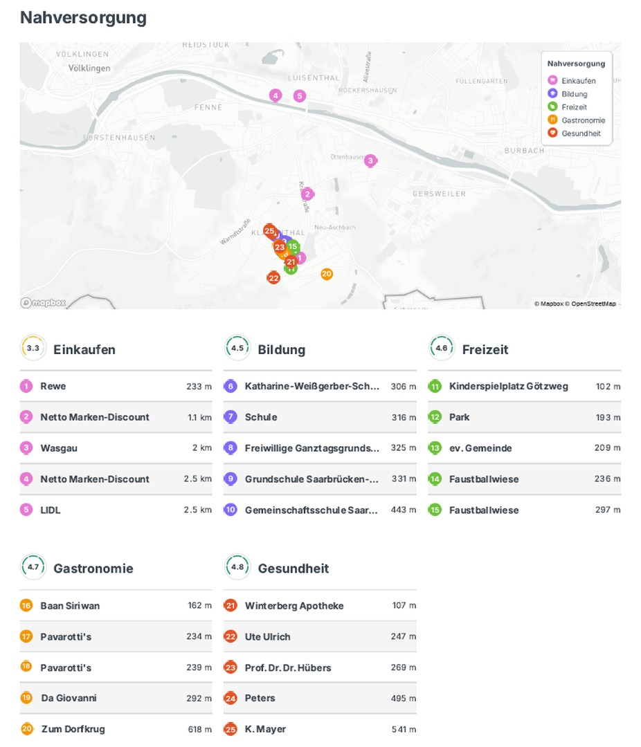Image resolution: width=641 pixels, height=747 pixels.
Task: Click the Einkaufen label in map legend
Action: 578,80
